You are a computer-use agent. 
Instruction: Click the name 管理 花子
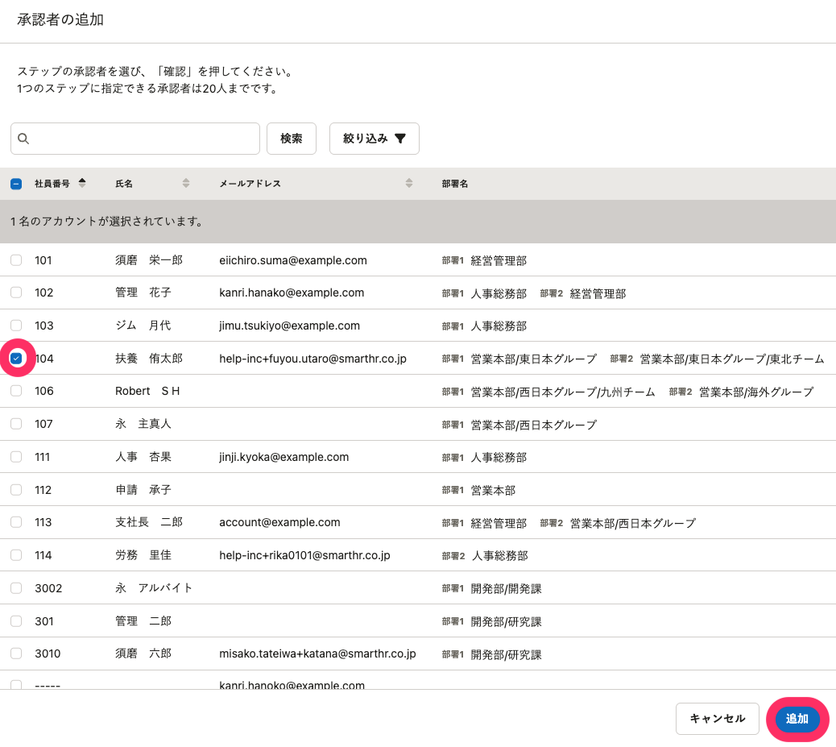143,293
